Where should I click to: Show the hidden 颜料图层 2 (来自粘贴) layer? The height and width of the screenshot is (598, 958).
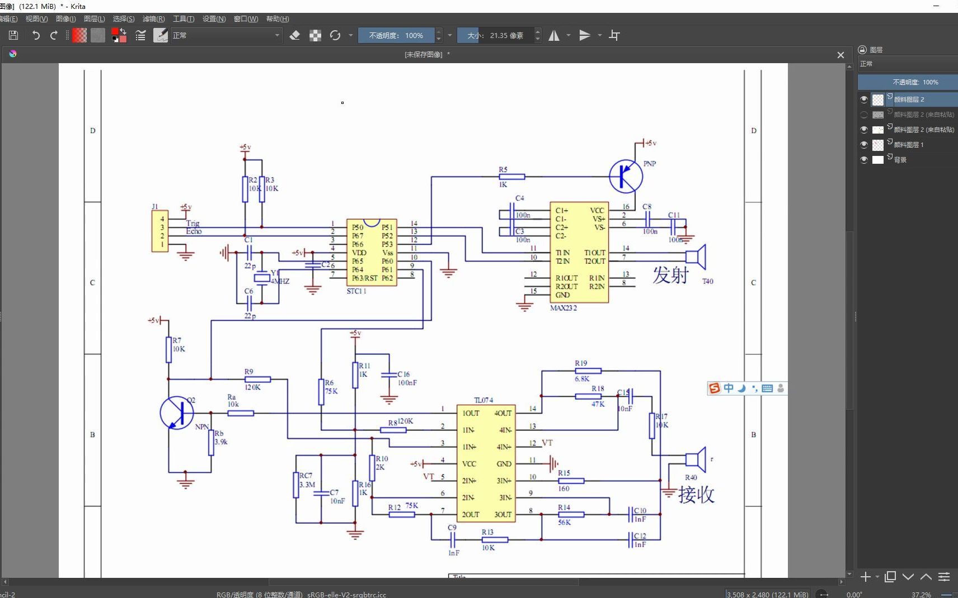click(864, 115)
